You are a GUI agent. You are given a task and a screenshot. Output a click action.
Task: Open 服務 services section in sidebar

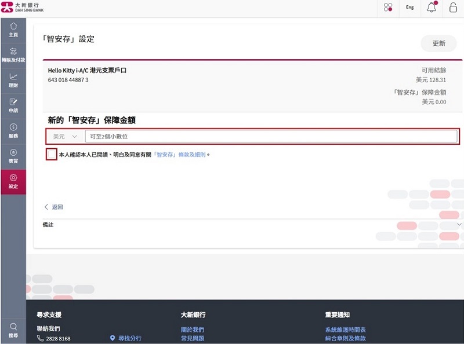(13, 130)
